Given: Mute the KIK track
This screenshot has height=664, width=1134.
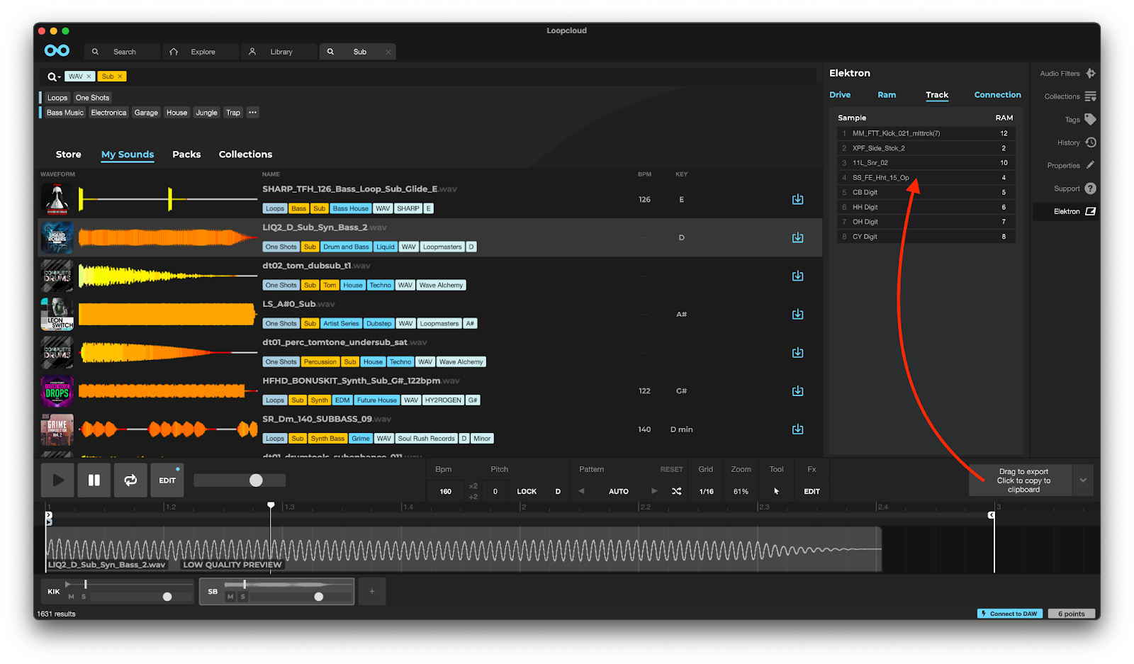Looking at the screenshot, I should (x=71, y=597).
